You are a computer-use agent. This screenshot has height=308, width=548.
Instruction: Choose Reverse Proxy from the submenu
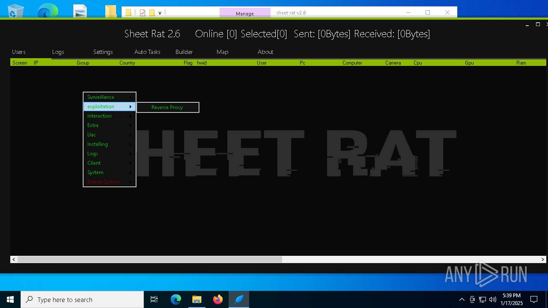(x=167, y=107)
